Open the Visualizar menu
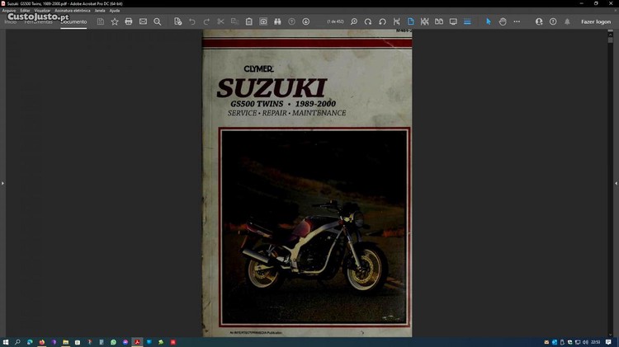This screenshot has width=619, height=347. coord(42,11)
